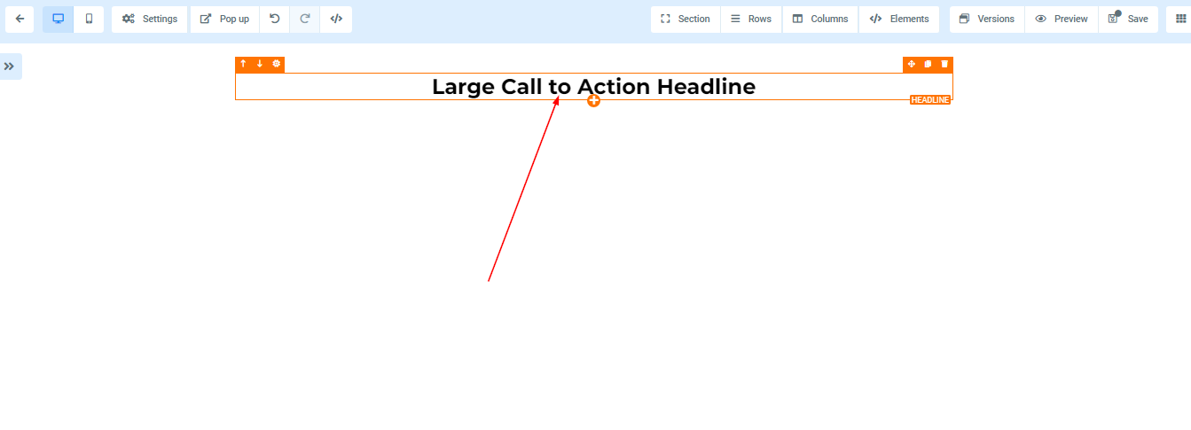The height and width of the screenshot is (430, 1191).
Task: Open the Elements panel
Action: [x=899, y=19]
